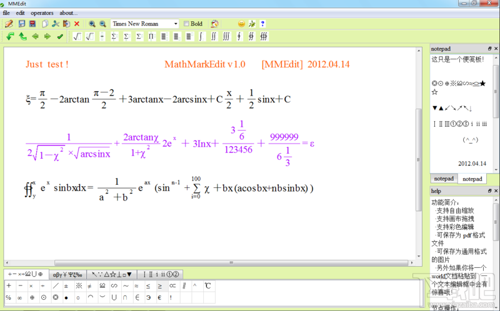Insert the single contour integral symbol
Screen dimensions: 500x311
click(239, 36)
